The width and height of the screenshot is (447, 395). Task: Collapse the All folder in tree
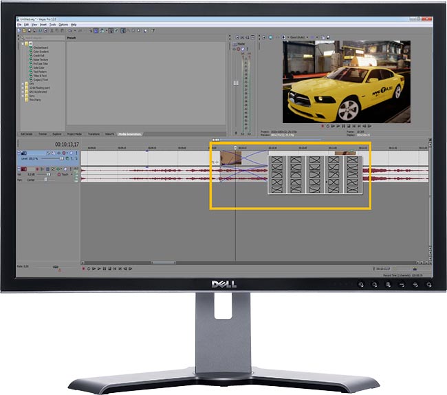point(23,43)
